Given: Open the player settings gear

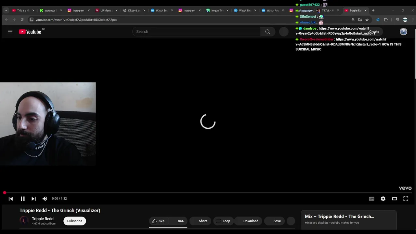Looking at the screenshot, I should [x=383, y=199].
